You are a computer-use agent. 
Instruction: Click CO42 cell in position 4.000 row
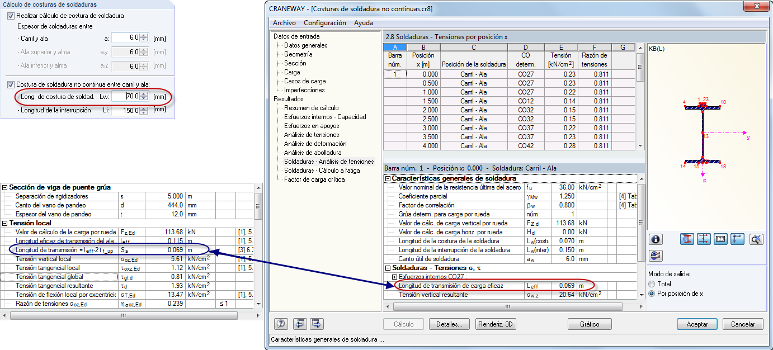pyautogui.click(x=526, y=146)
